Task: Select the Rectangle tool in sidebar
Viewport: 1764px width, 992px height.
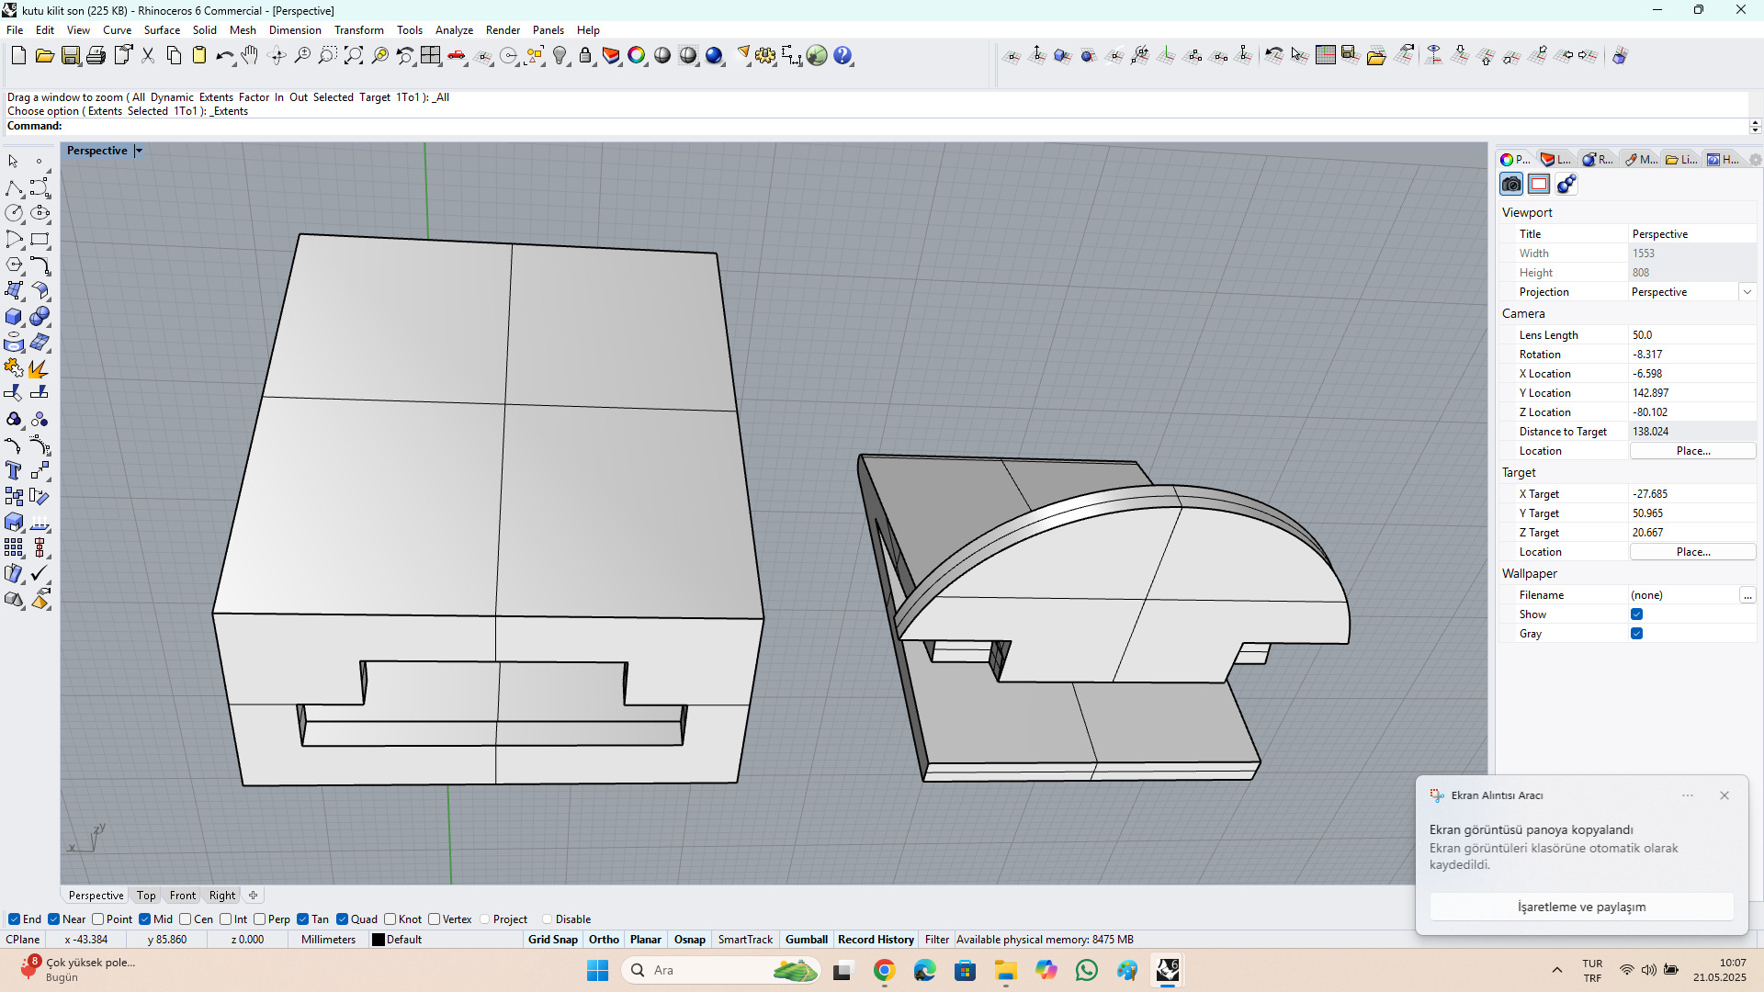Action: [40, 240]
